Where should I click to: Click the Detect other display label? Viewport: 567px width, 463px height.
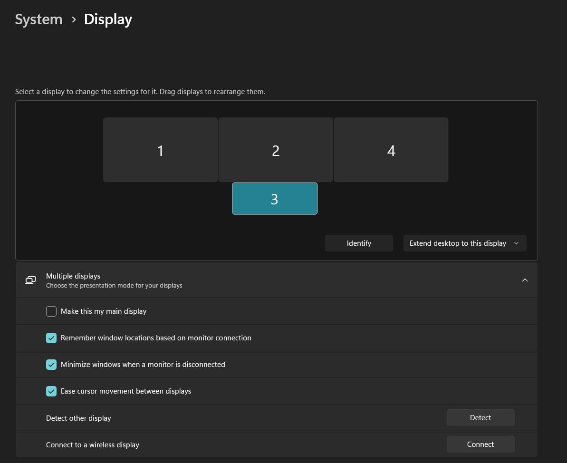tap(78, 418)
